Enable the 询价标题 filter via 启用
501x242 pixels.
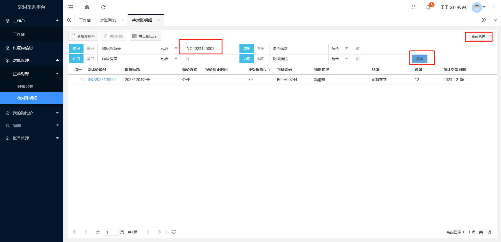click(x=247, y=48)
